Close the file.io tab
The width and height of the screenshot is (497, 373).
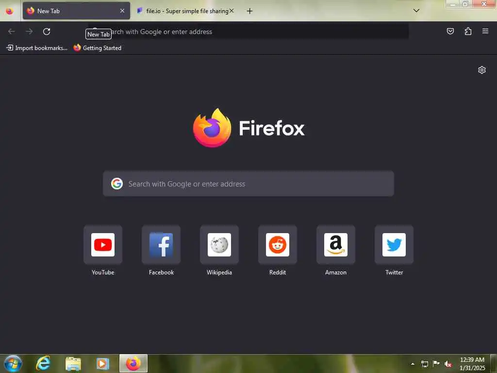point(232,11)
